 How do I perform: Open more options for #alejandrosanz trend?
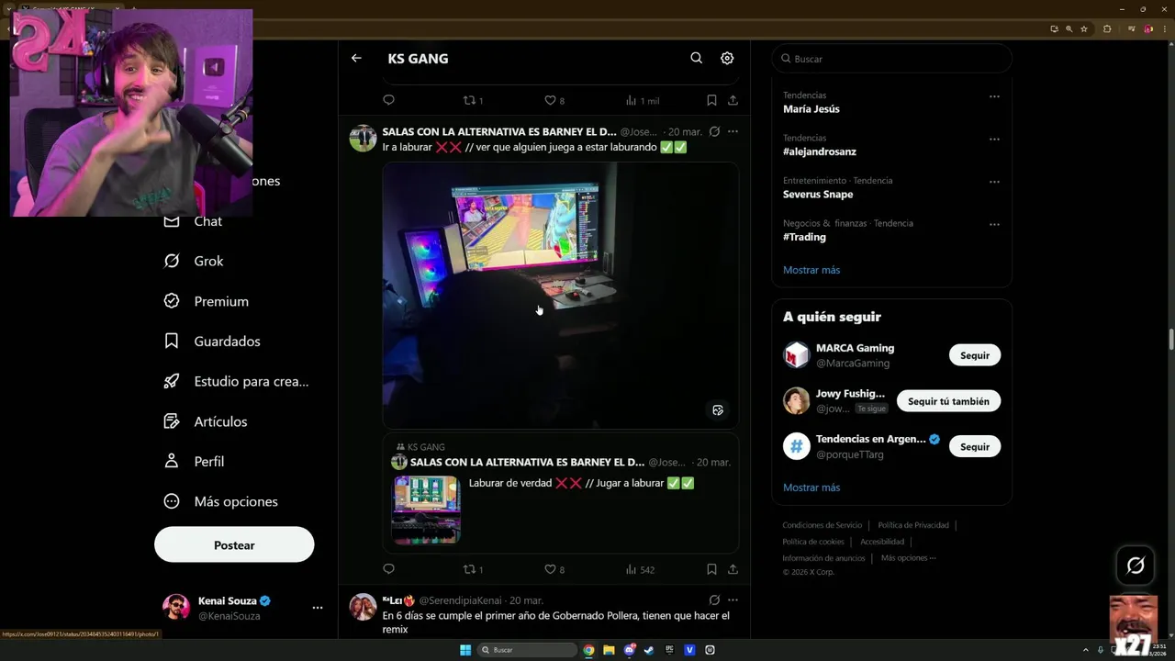[994, 140]
